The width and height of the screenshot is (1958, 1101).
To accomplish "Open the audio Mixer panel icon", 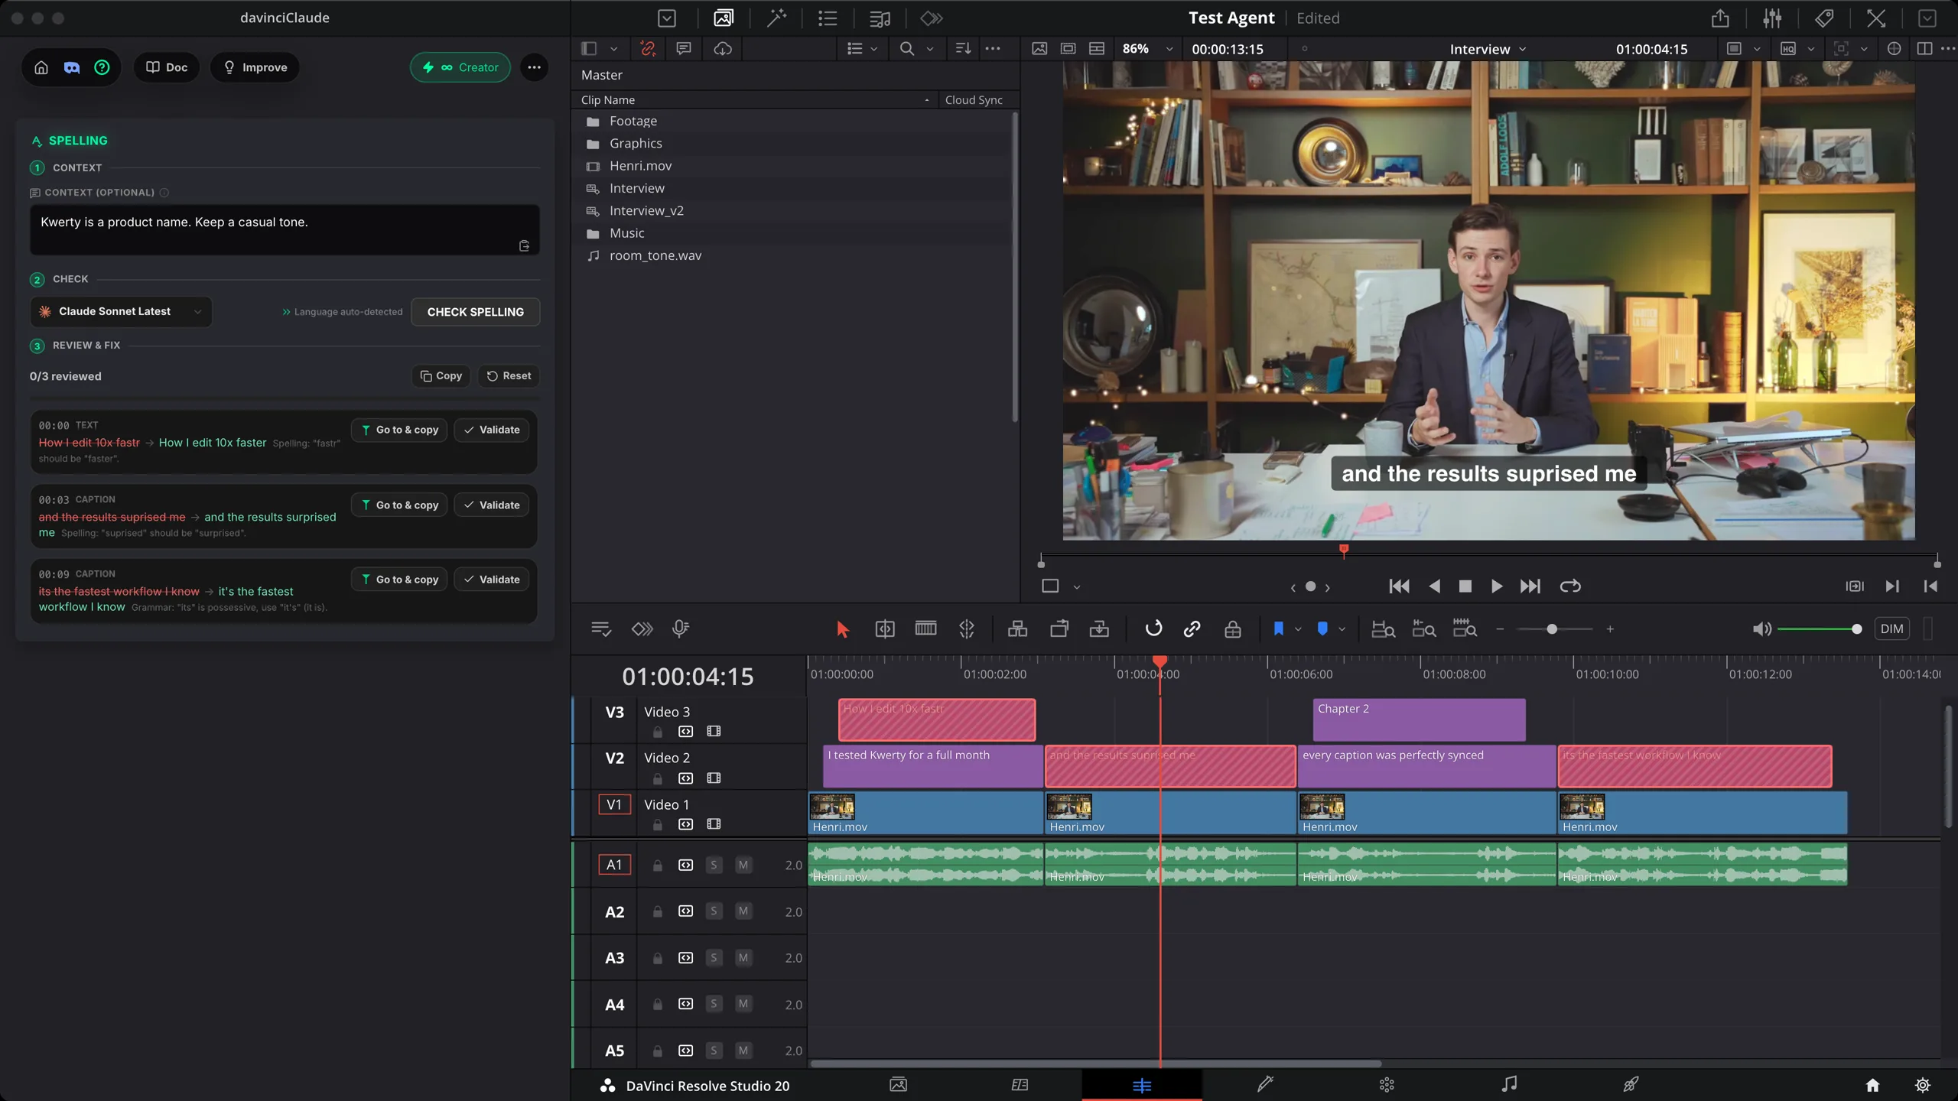I will click(1772, 18).
